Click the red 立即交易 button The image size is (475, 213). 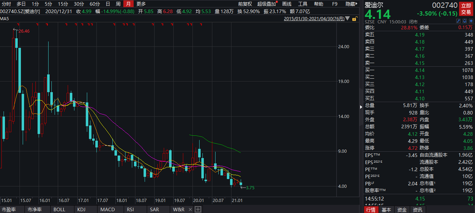pyautogui.click(x=466, y=9)
